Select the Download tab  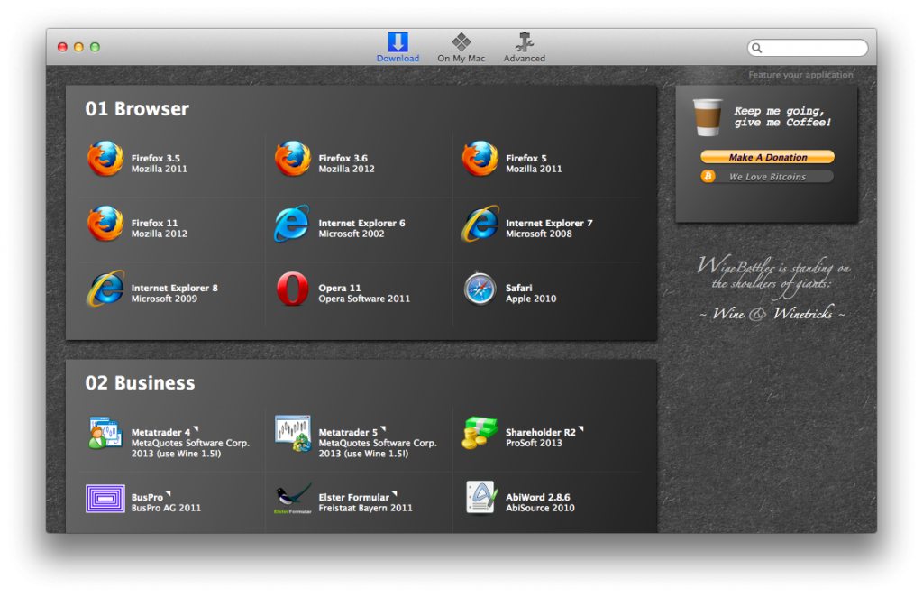pyautogui.click(x=398, y=48)
